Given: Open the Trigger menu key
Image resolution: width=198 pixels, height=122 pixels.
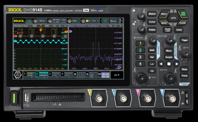Looking at the screenshot, I should 185,40.
